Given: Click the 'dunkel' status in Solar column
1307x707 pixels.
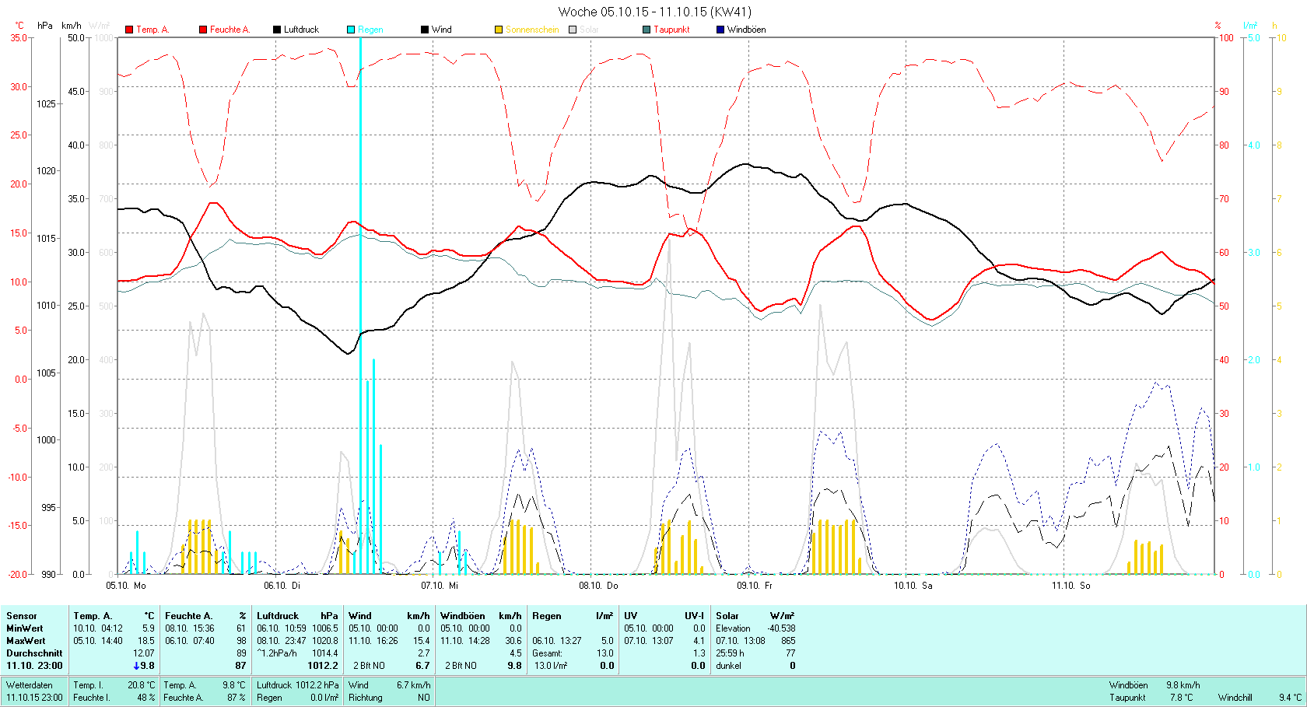Looking at the screenshot, I should tap(728, 665).
